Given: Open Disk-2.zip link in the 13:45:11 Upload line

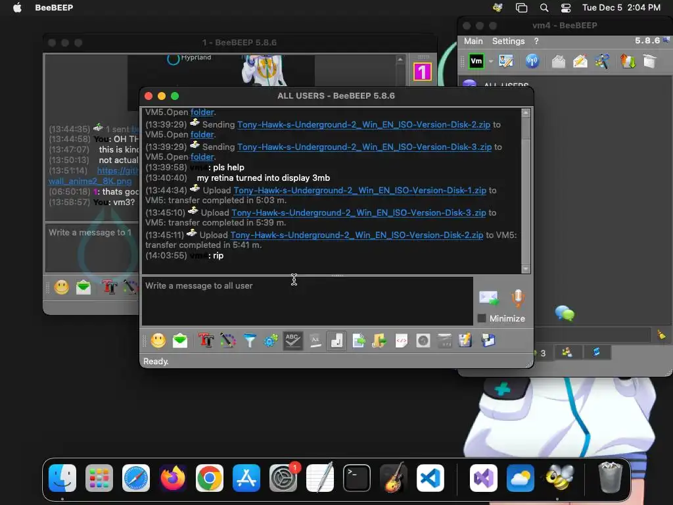Looking at the screenshot, I should pos(357,235).
